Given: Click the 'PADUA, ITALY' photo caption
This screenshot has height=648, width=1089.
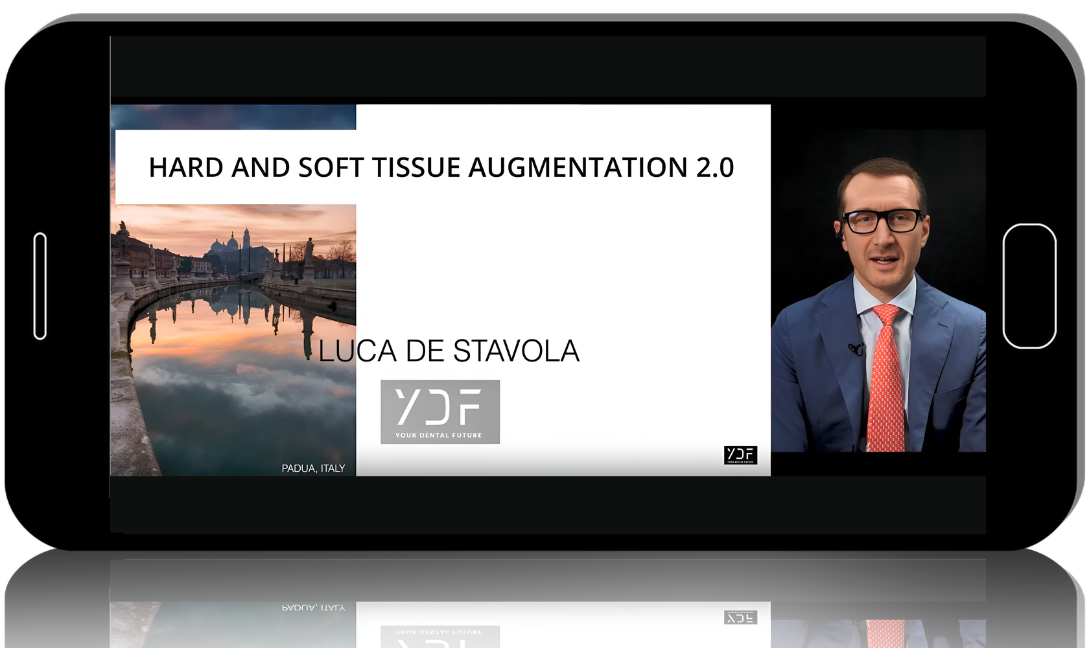Looking at the screenshot, I should [x=313, y=468].
